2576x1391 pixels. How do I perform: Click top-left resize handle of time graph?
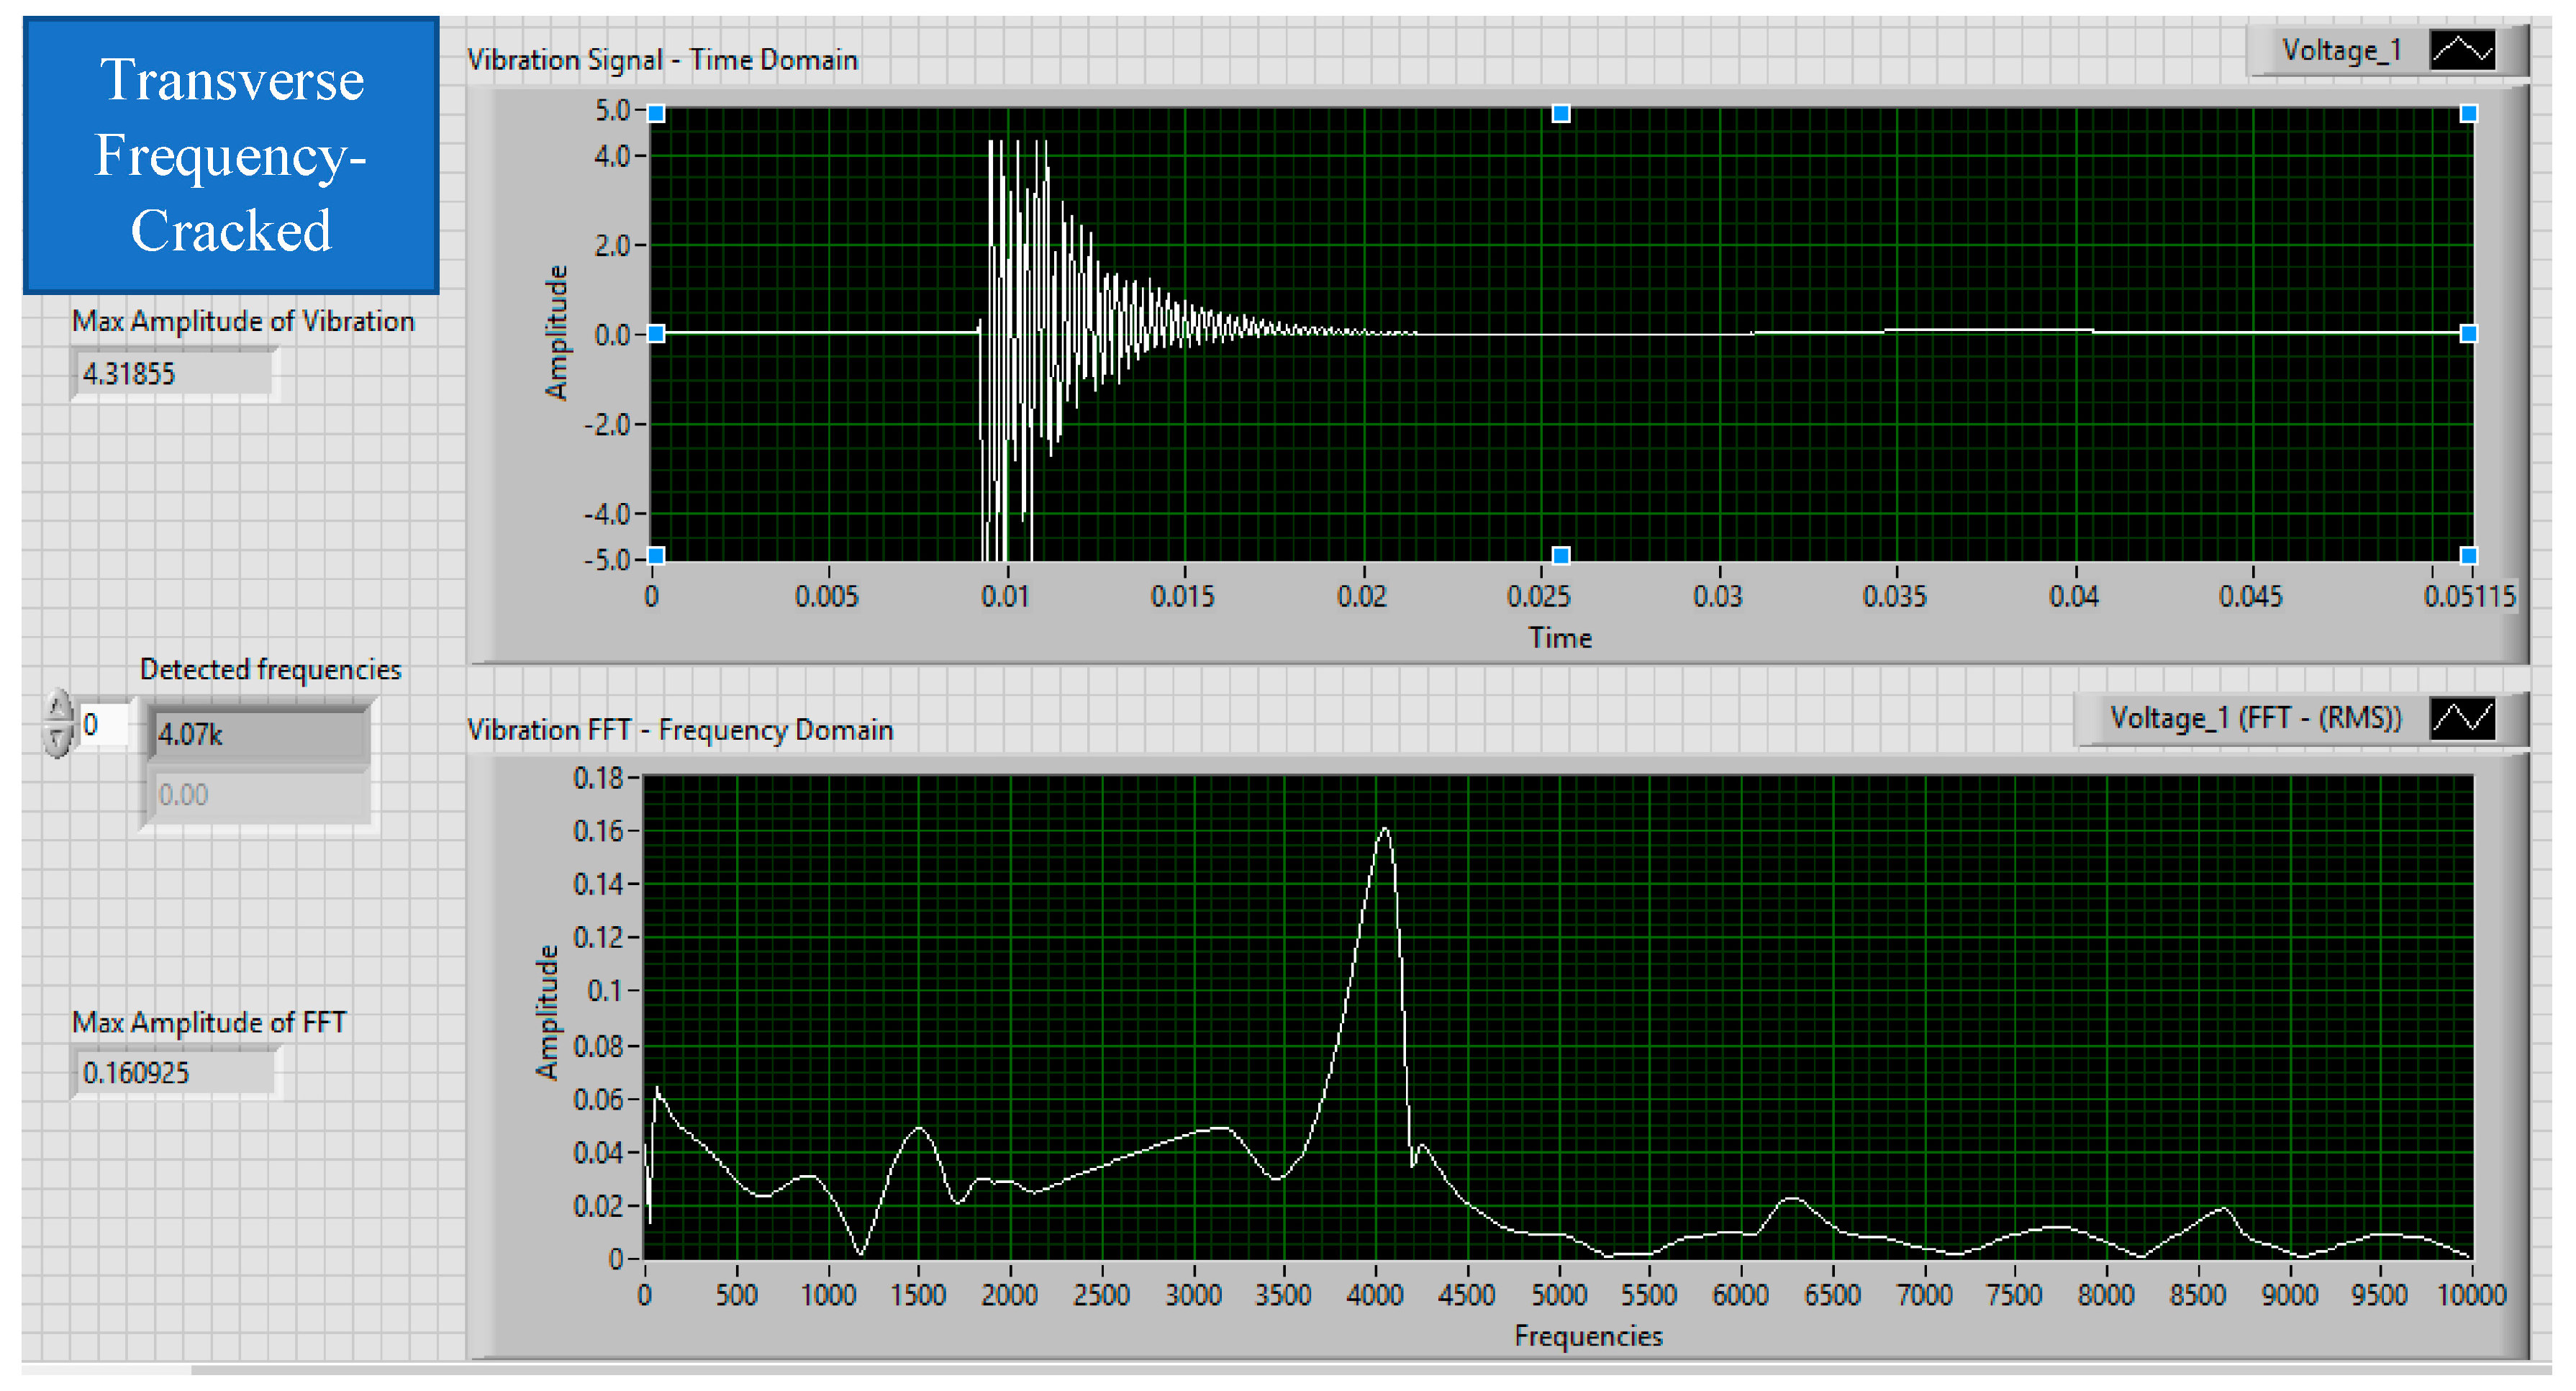pyautogui.click(x=656, y=114)
